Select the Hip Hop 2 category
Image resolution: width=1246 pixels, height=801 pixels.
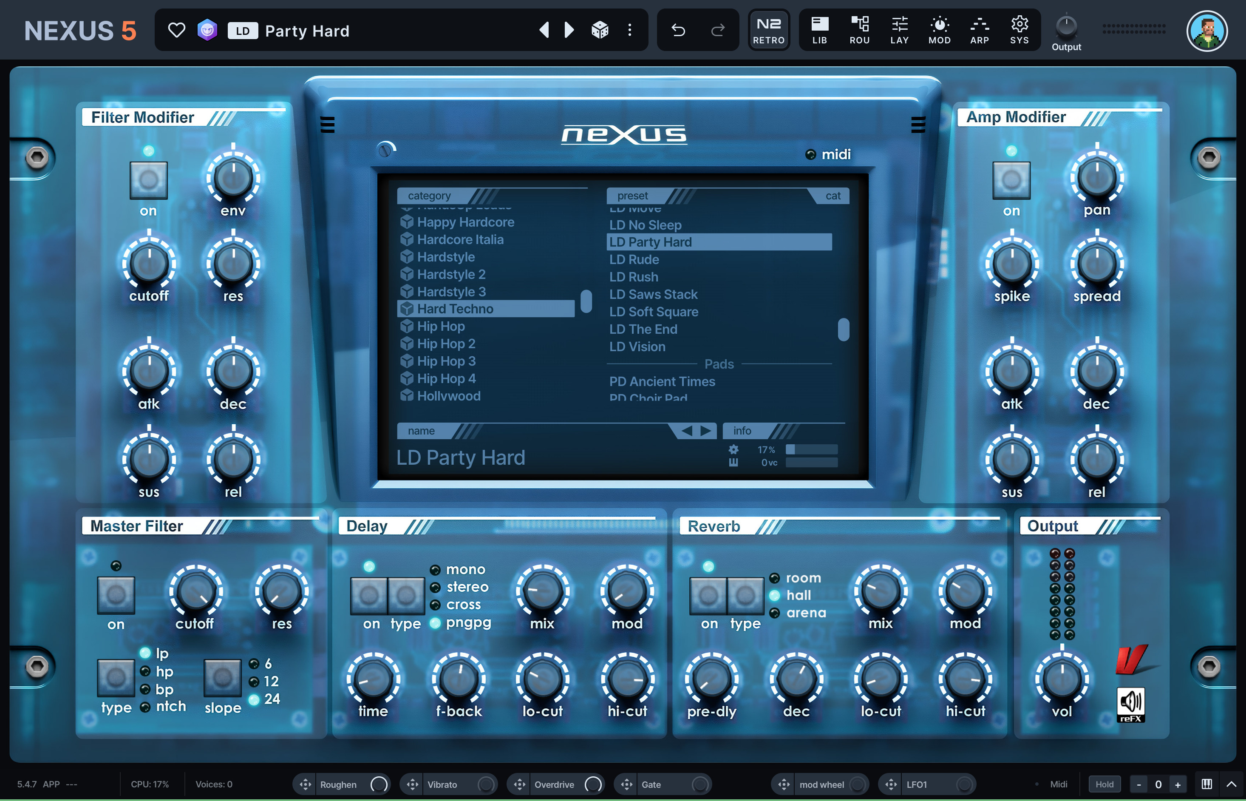445,344
